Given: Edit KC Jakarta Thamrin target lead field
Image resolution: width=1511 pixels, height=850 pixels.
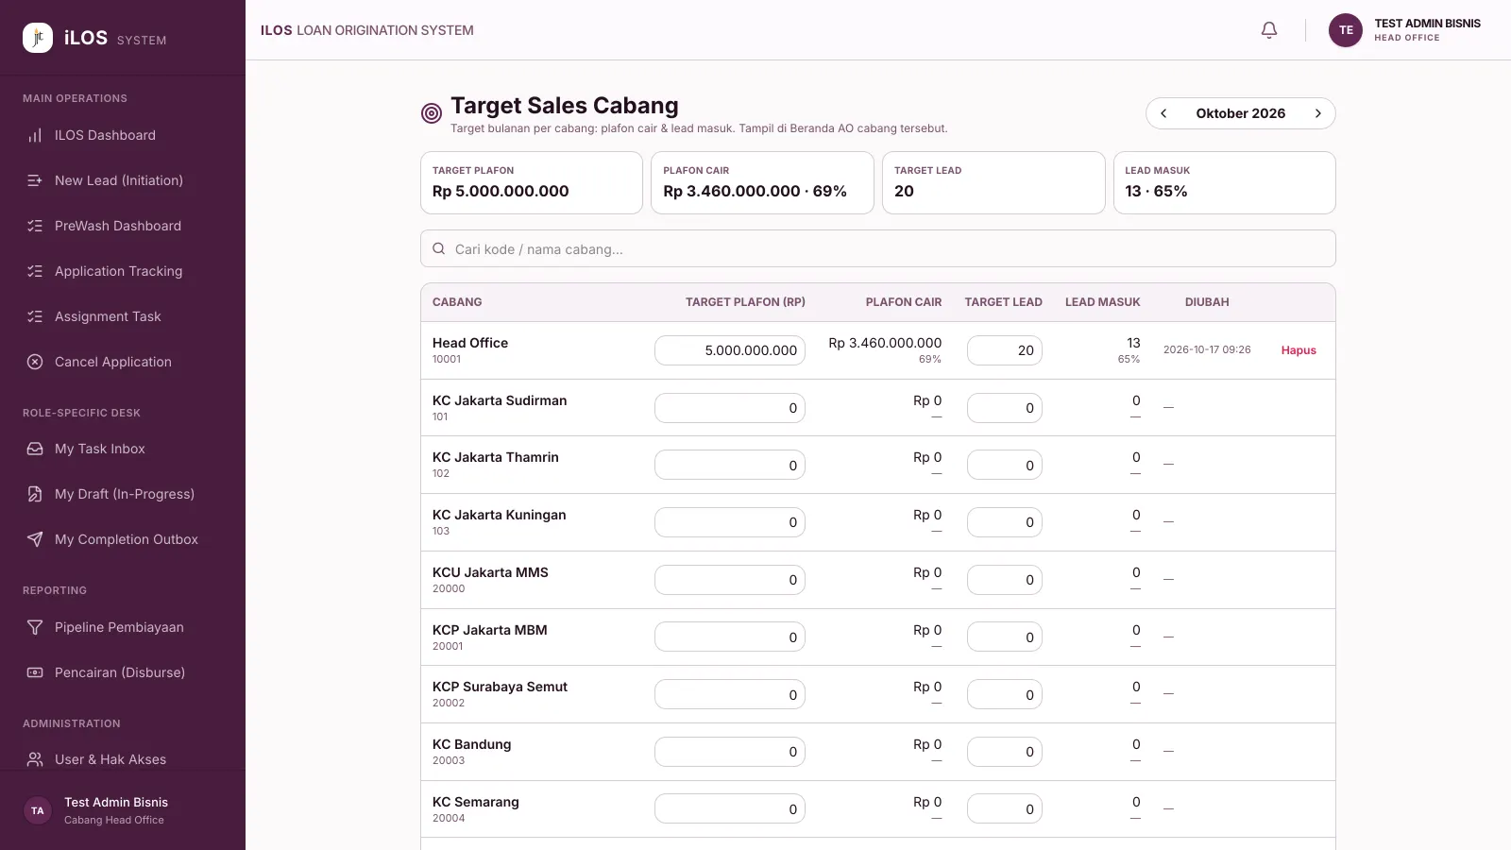Looking at the screenshot, I should click(1005, 465).
